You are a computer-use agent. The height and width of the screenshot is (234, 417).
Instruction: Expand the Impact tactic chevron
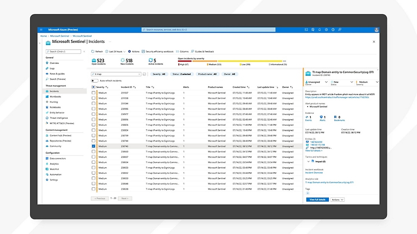pos(307,162)
